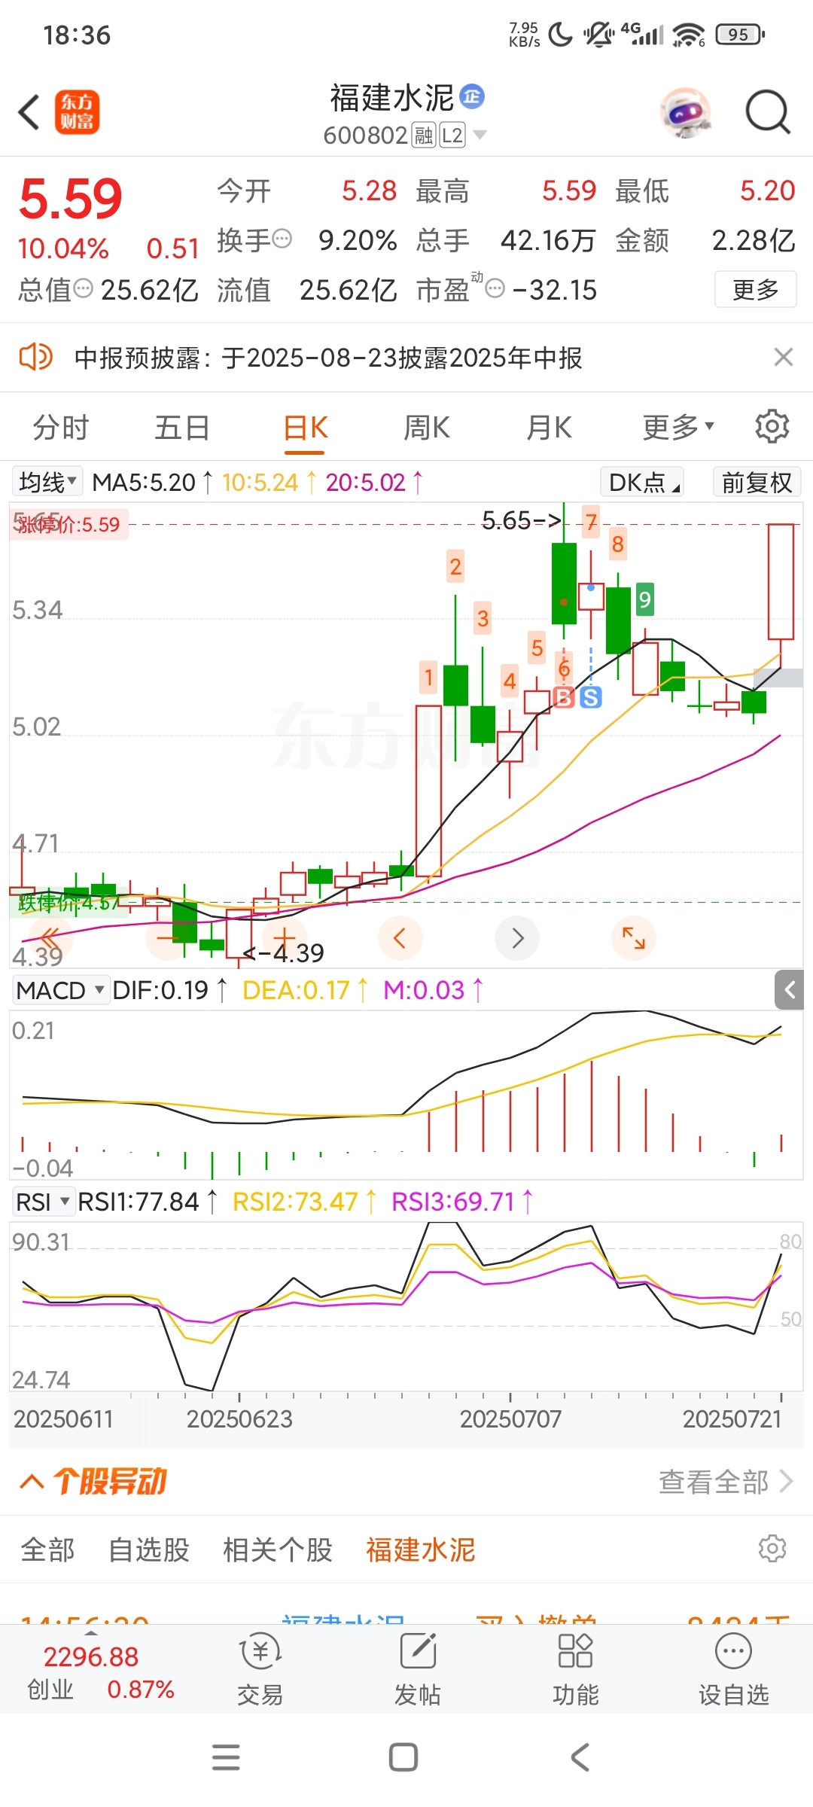Tap the 融 margin tag

[x=424, y=136]
